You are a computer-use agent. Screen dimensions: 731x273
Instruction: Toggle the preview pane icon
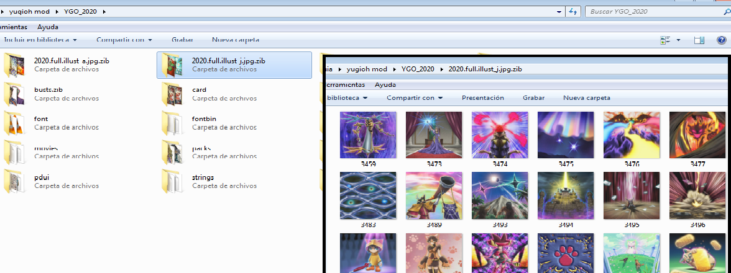(x=699, y=40)
